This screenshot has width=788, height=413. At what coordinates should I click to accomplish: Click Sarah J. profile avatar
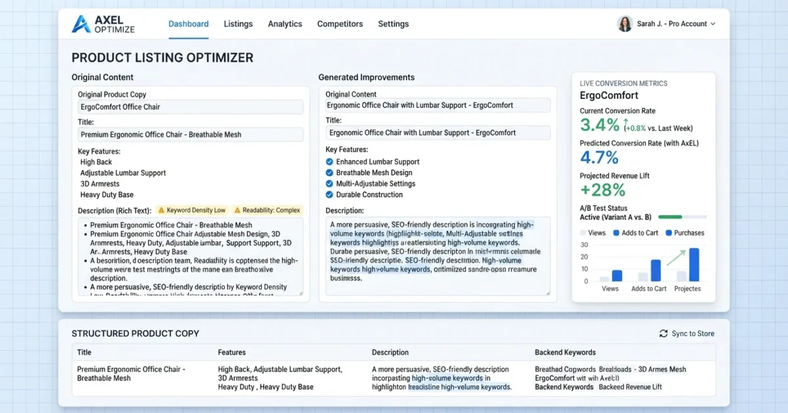click(624, 24)
